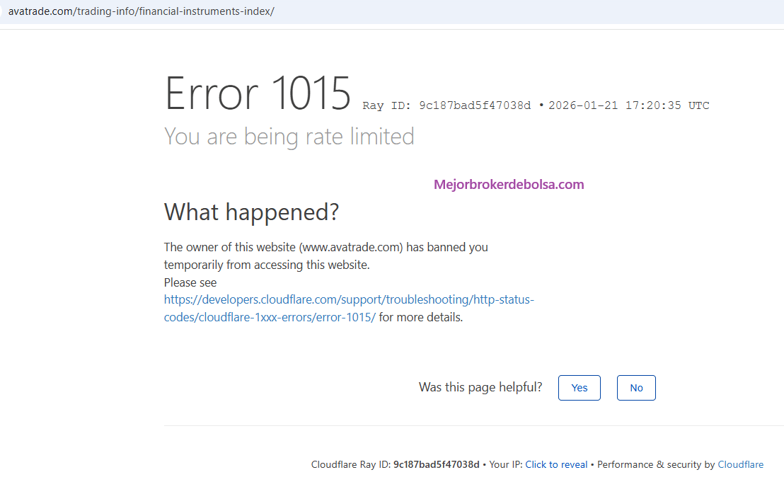Image resolution: width=784 pixels, height=494 pixels.
Task: Click the 'You are being rate limited' subtitle
Action: (289, 137)
